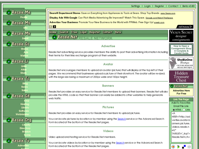The image size is (199, 149).
Task: Toggle the Resale.Mx section arrow
Action: (x=45, y=33)
